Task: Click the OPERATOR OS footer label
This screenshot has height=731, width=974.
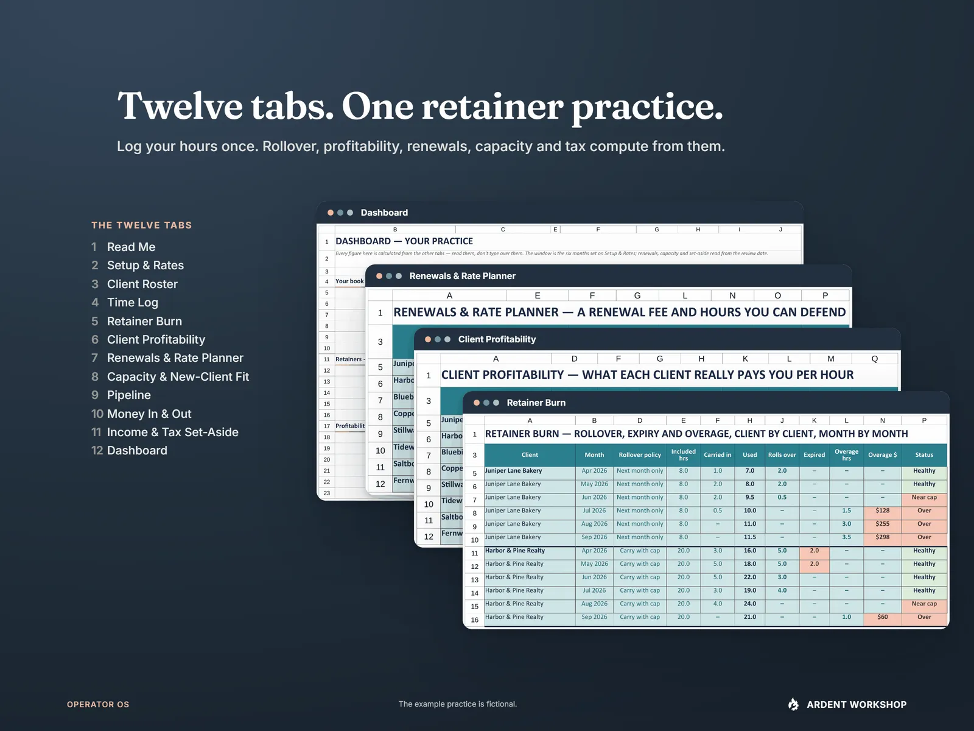Action: tap(98, 704)
